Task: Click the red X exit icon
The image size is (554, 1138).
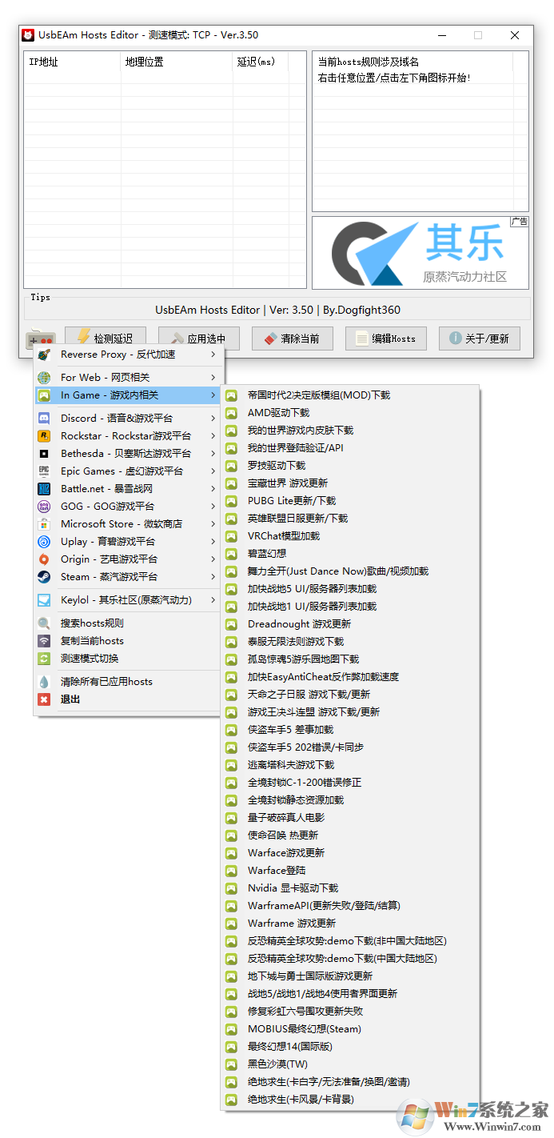Action: point(44,699)
